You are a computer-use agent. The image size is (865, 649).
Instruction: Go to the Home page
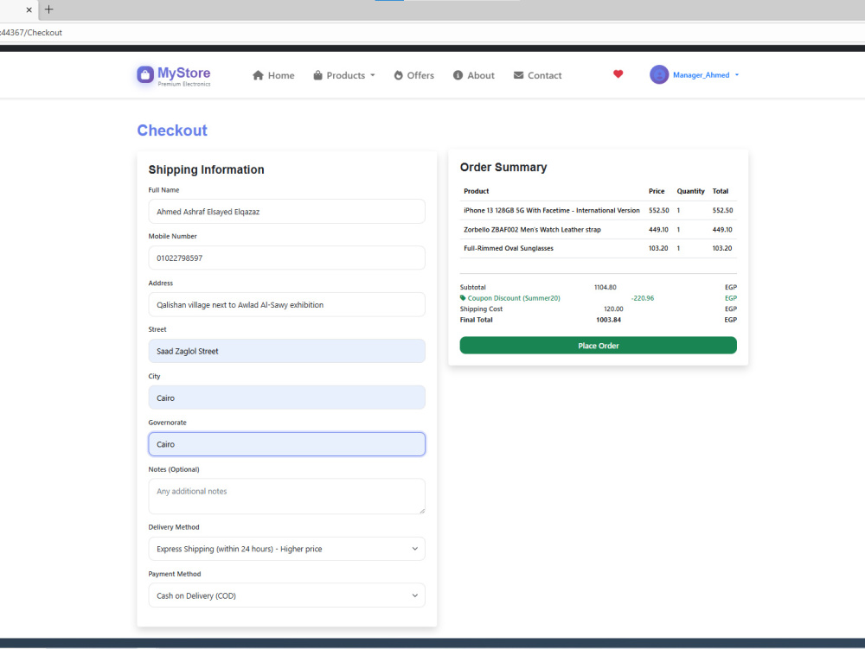pos(273,75)
